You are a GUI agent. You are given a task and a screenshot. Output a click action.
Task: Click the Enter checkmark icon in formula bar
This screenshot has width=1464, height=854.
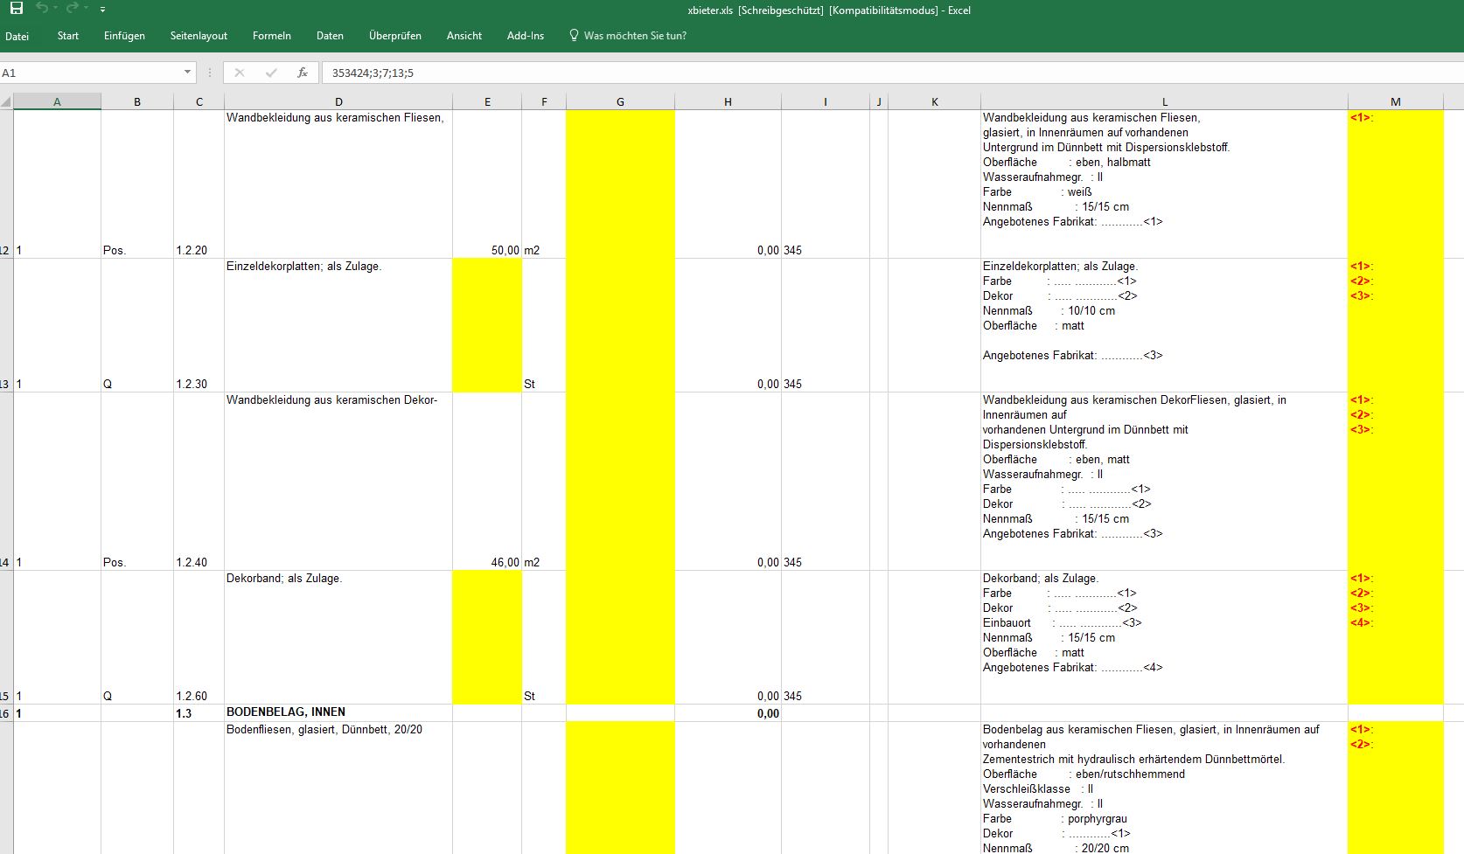[271, 73]
